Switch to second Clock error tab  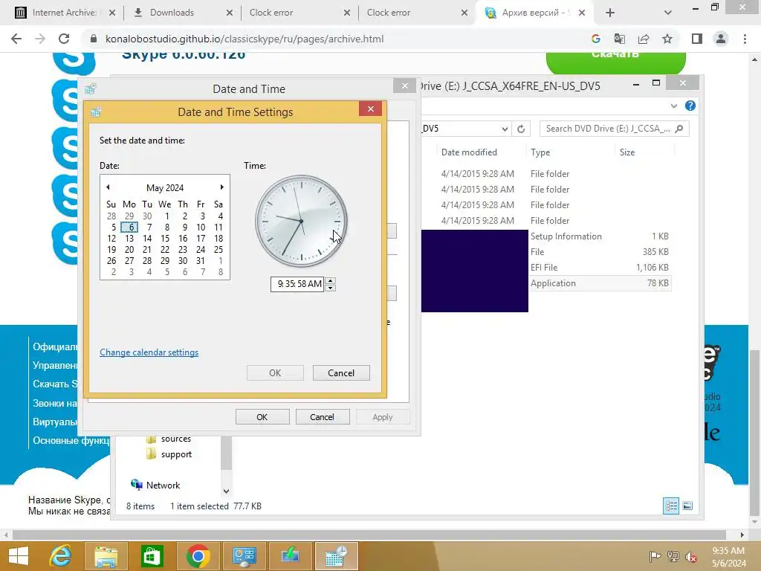pyautogui.click(x=389, y=13)
